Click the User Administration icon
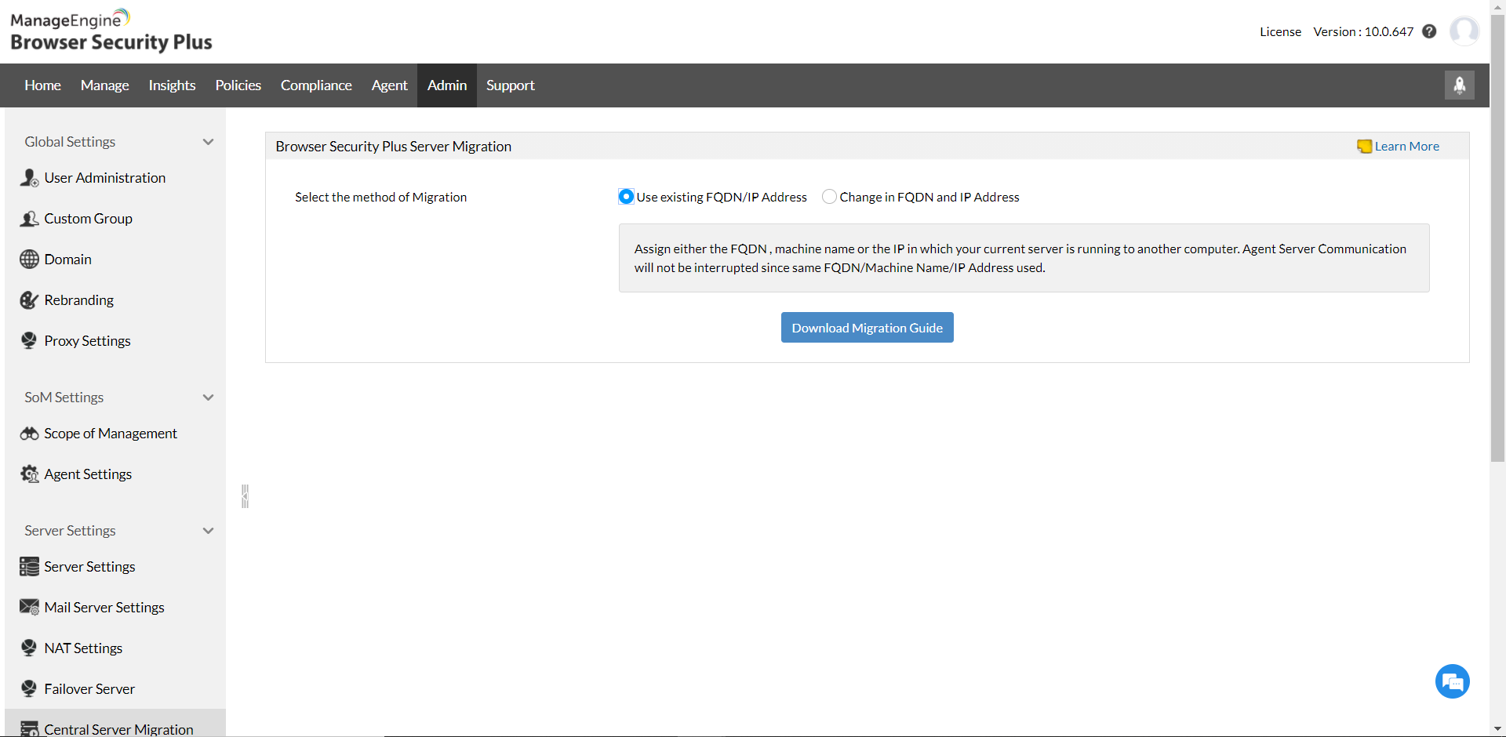The image size is (1506, 737). coord(29,178)
